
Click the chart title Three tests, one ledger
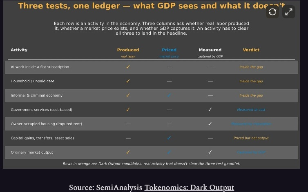69,6
